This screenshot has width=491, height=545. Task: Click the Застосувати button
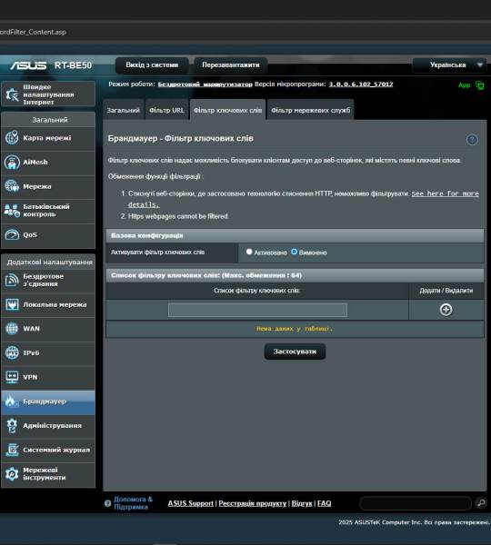(x=295, y=352)
